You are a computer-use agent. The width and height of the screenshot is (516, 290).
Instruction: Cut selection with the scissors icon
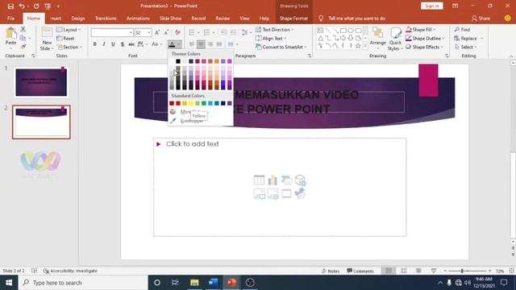tap(23, 29)
